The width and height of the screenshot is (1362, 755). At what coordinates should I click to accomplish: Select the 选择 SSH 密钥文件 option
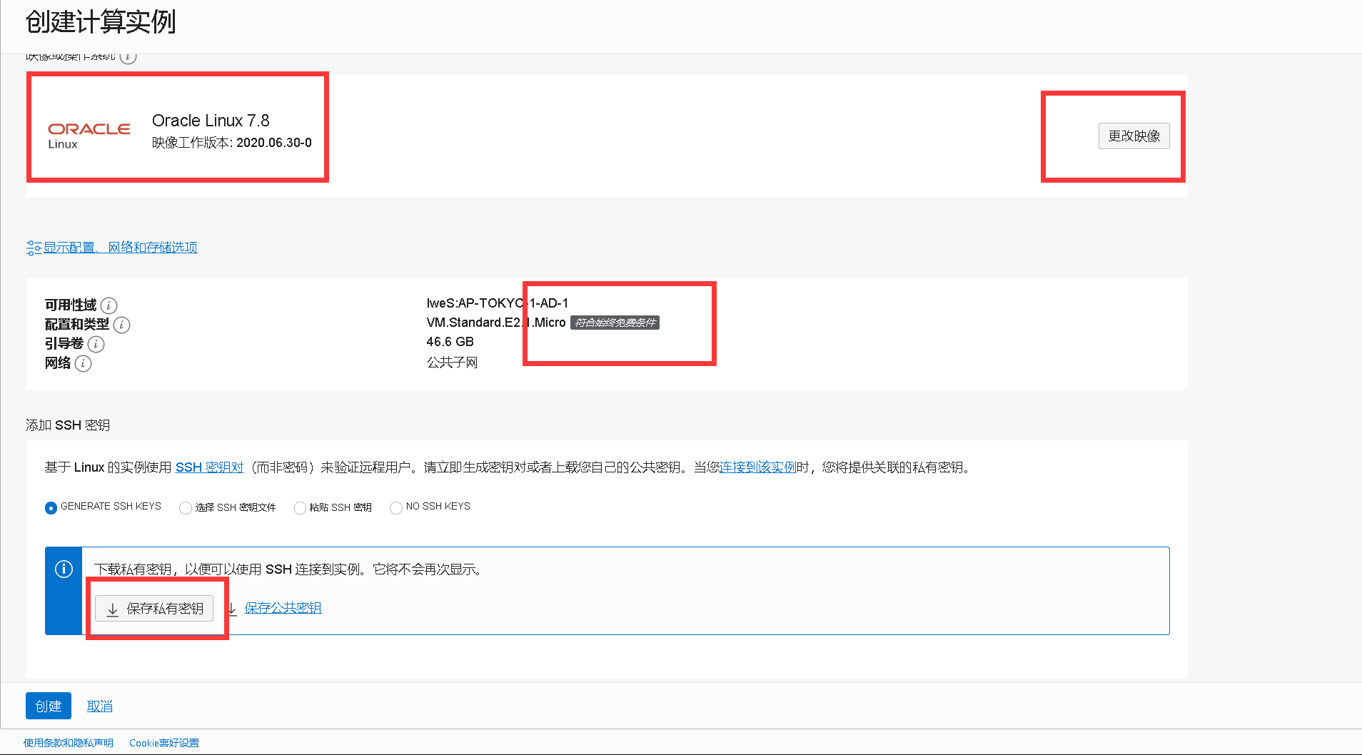coord(186,507)
